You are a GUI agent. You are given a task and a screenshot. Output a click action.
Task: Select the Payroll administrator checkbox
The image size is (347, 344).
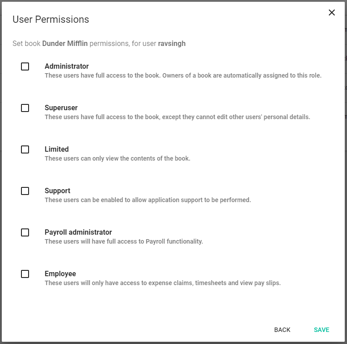coord(25,232)
